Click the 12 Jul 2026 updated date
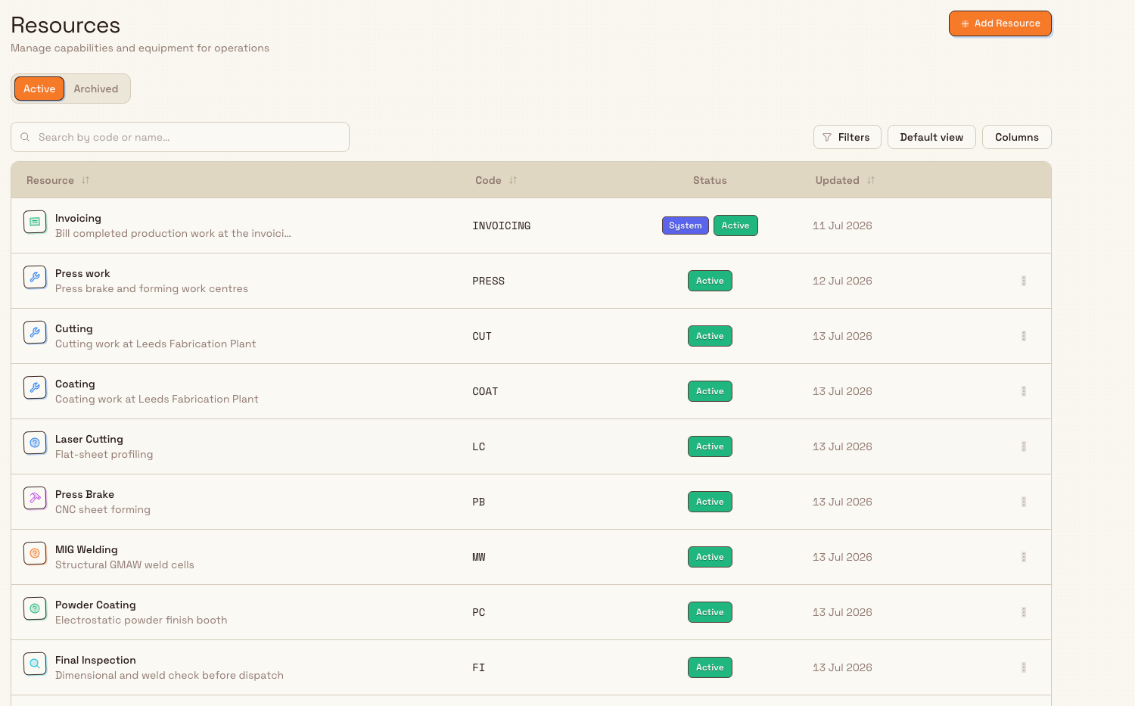The image size is (1135, 706). [842, 281]
